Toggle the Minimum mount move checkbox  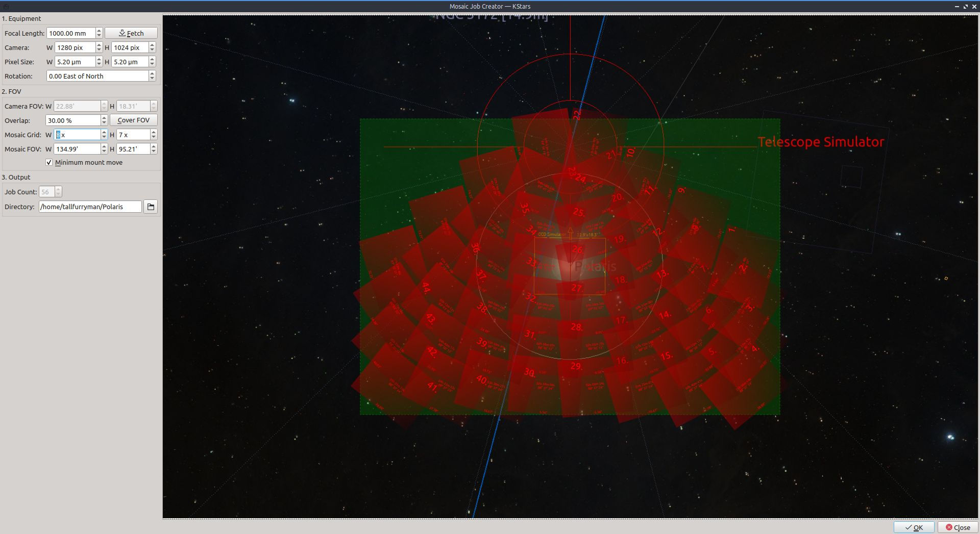49,163
